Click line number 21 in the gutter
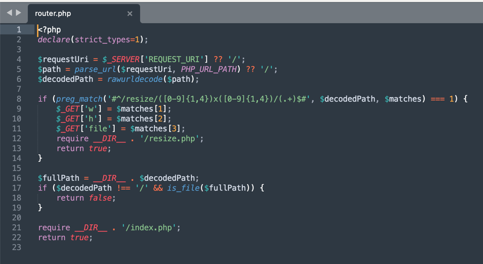 click(17, 228)
